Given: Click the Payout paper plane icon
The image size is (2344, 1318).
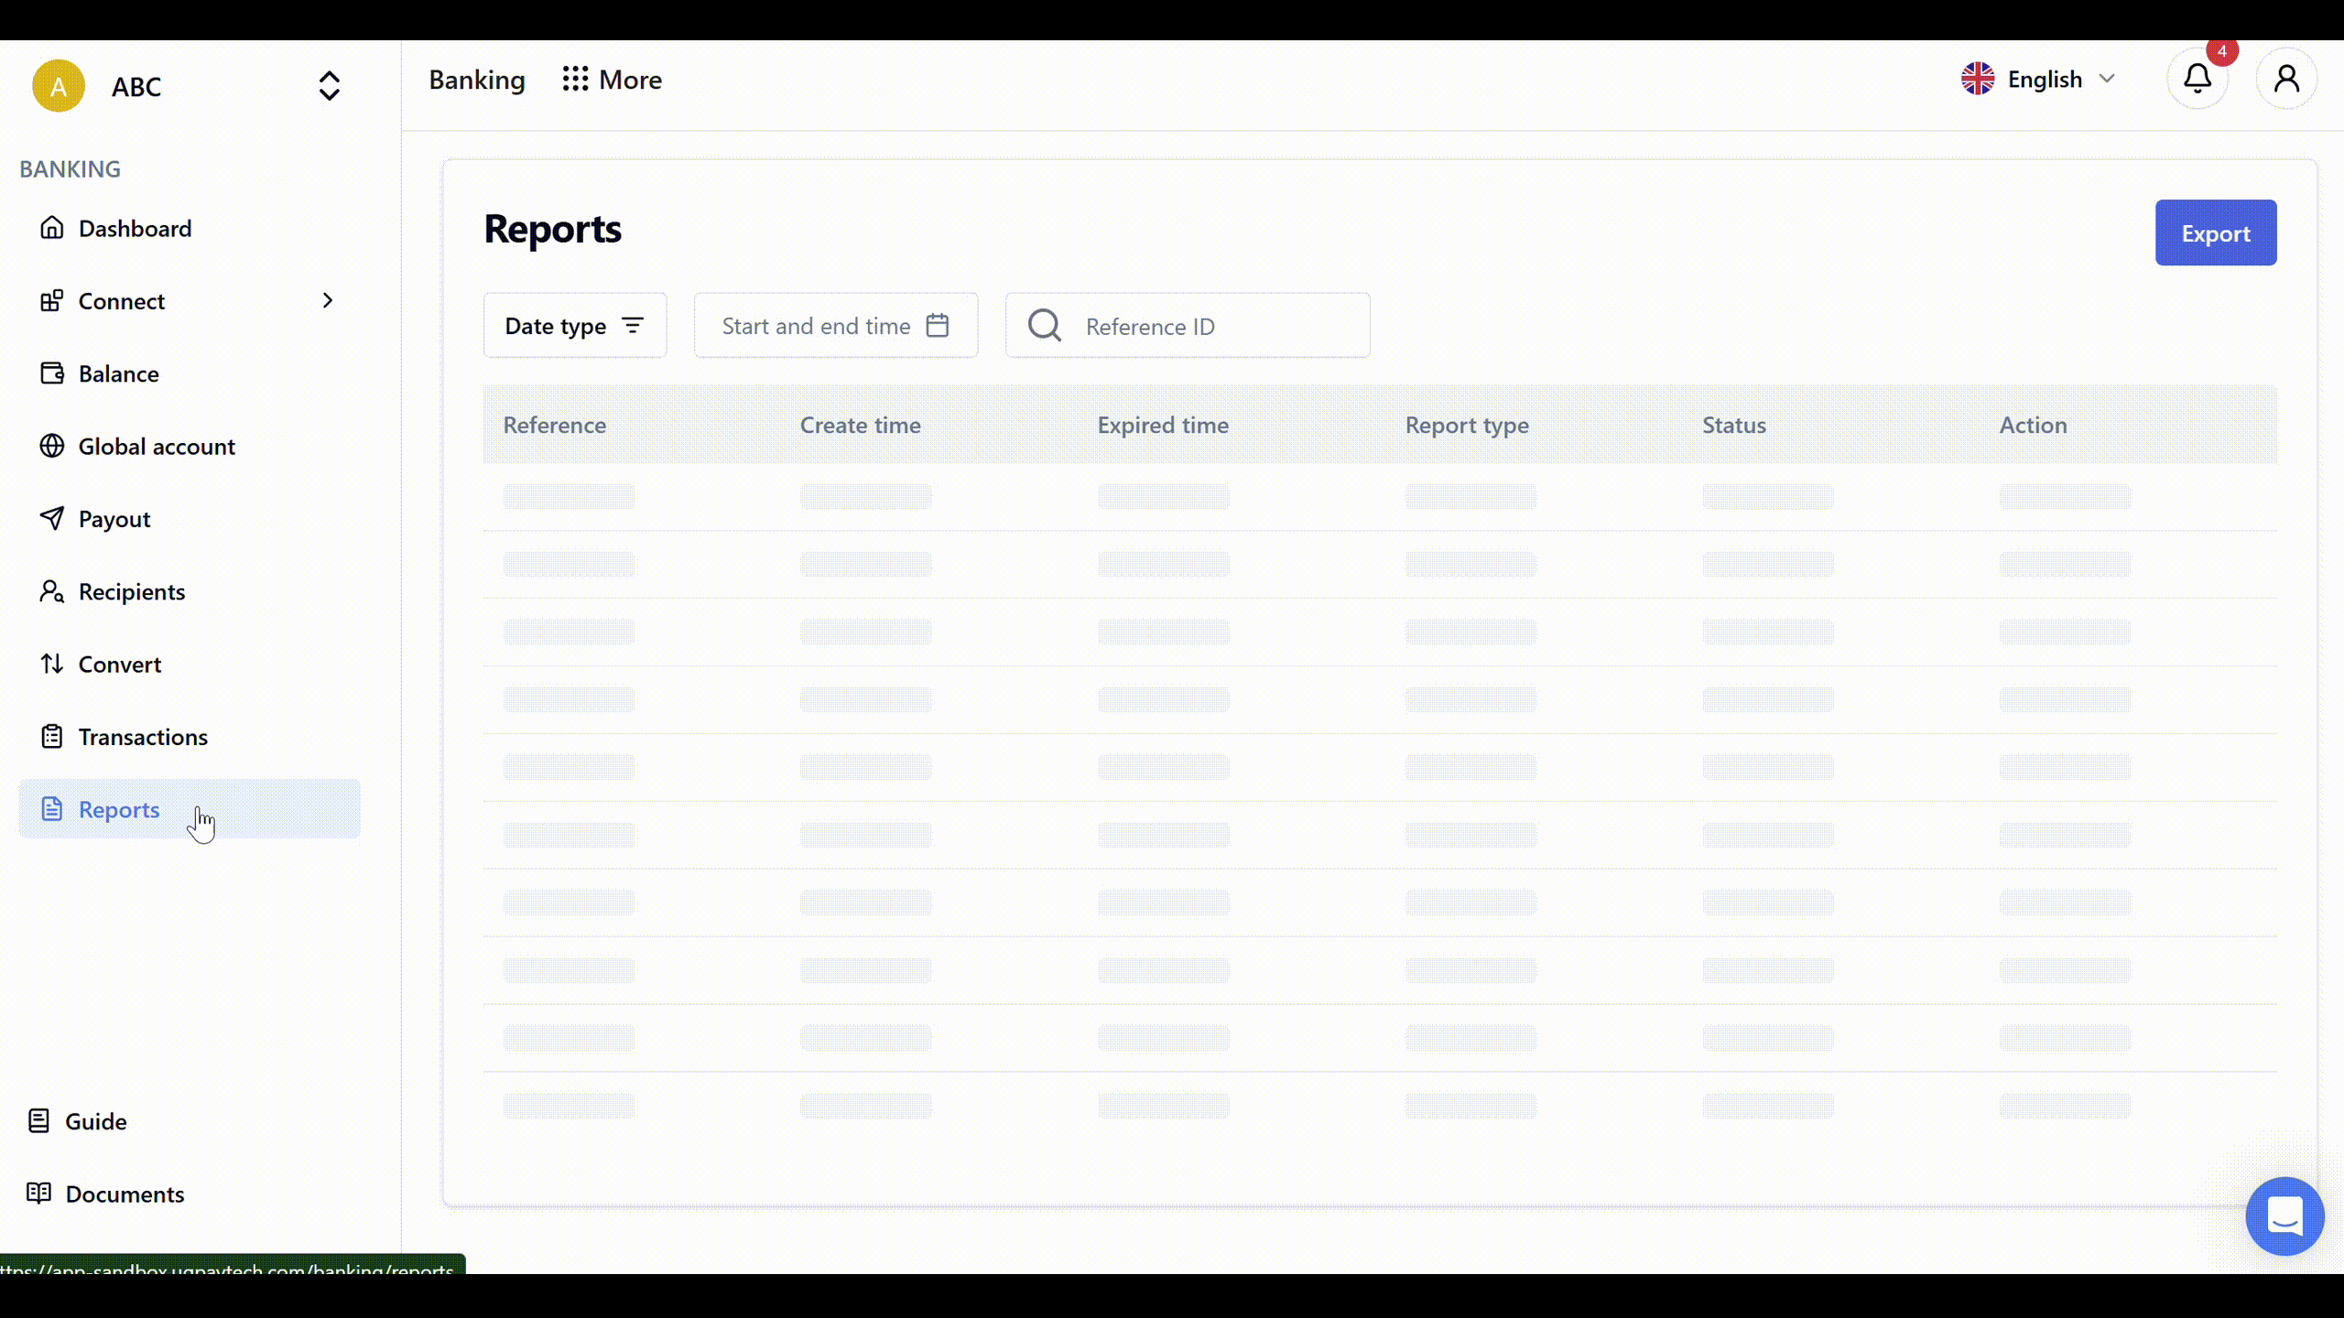Looking at the screenshot, I should 52,518.
